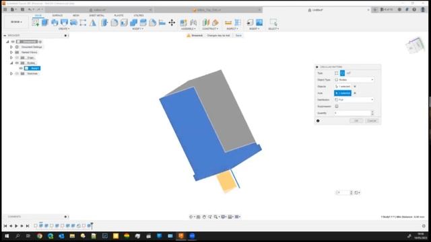Toggle visibility of Bodies folder
Image resolution: width=431 pixels, height=242 pixels.
(17, 63)
